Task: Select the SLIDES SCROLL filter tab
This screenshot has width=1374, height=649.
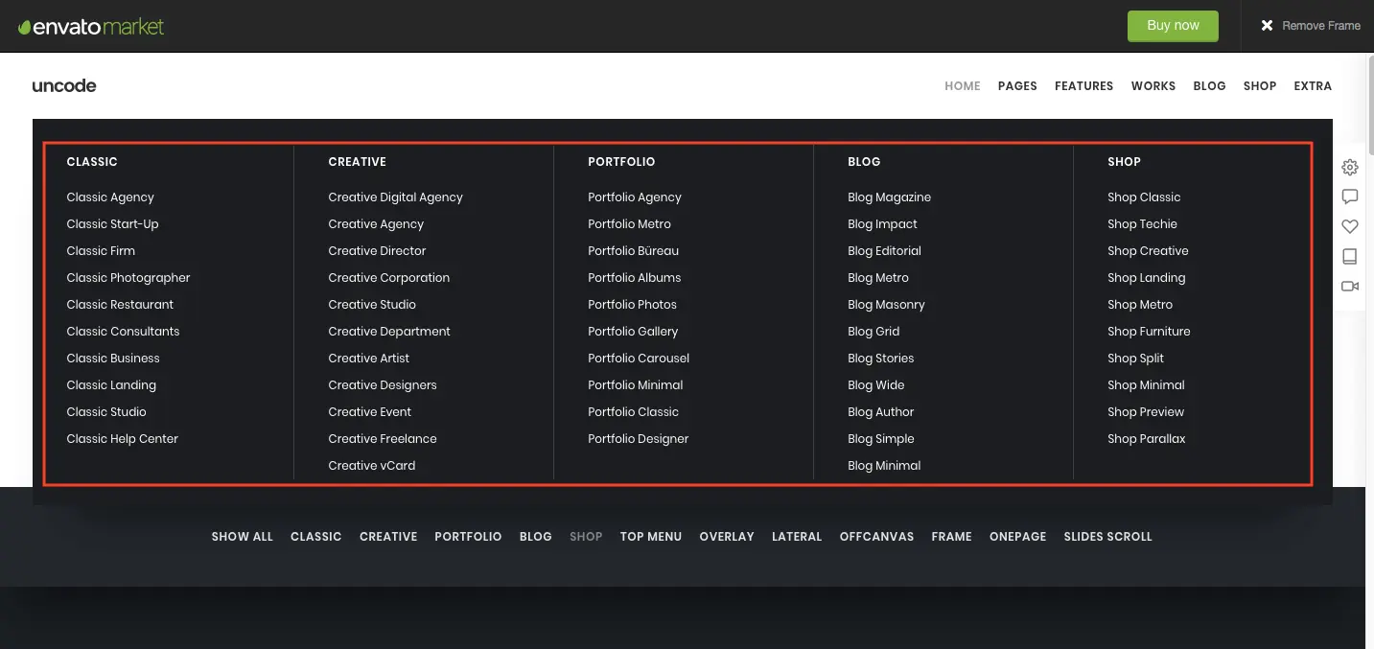Action: pyautogui.click(x=1107, y=537)
